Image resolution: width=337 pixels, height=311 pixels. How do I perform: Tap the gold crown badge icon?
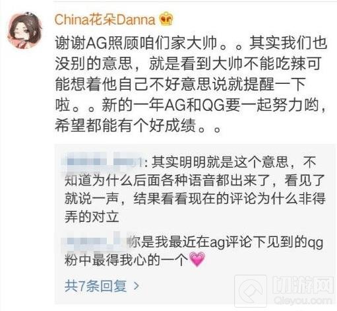tap(166, 19)
